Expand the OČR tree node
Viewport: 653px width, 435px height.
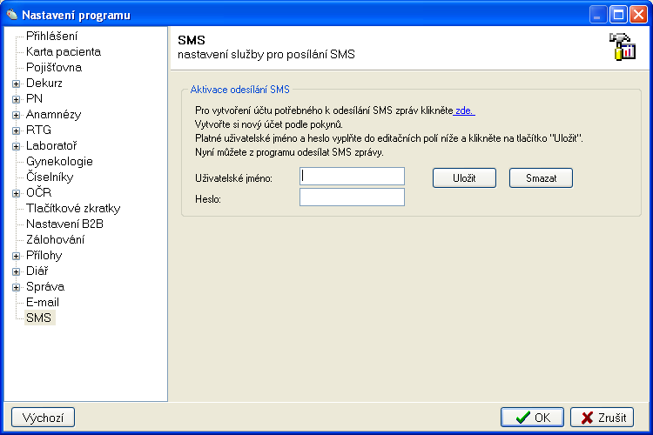(16, 193)
